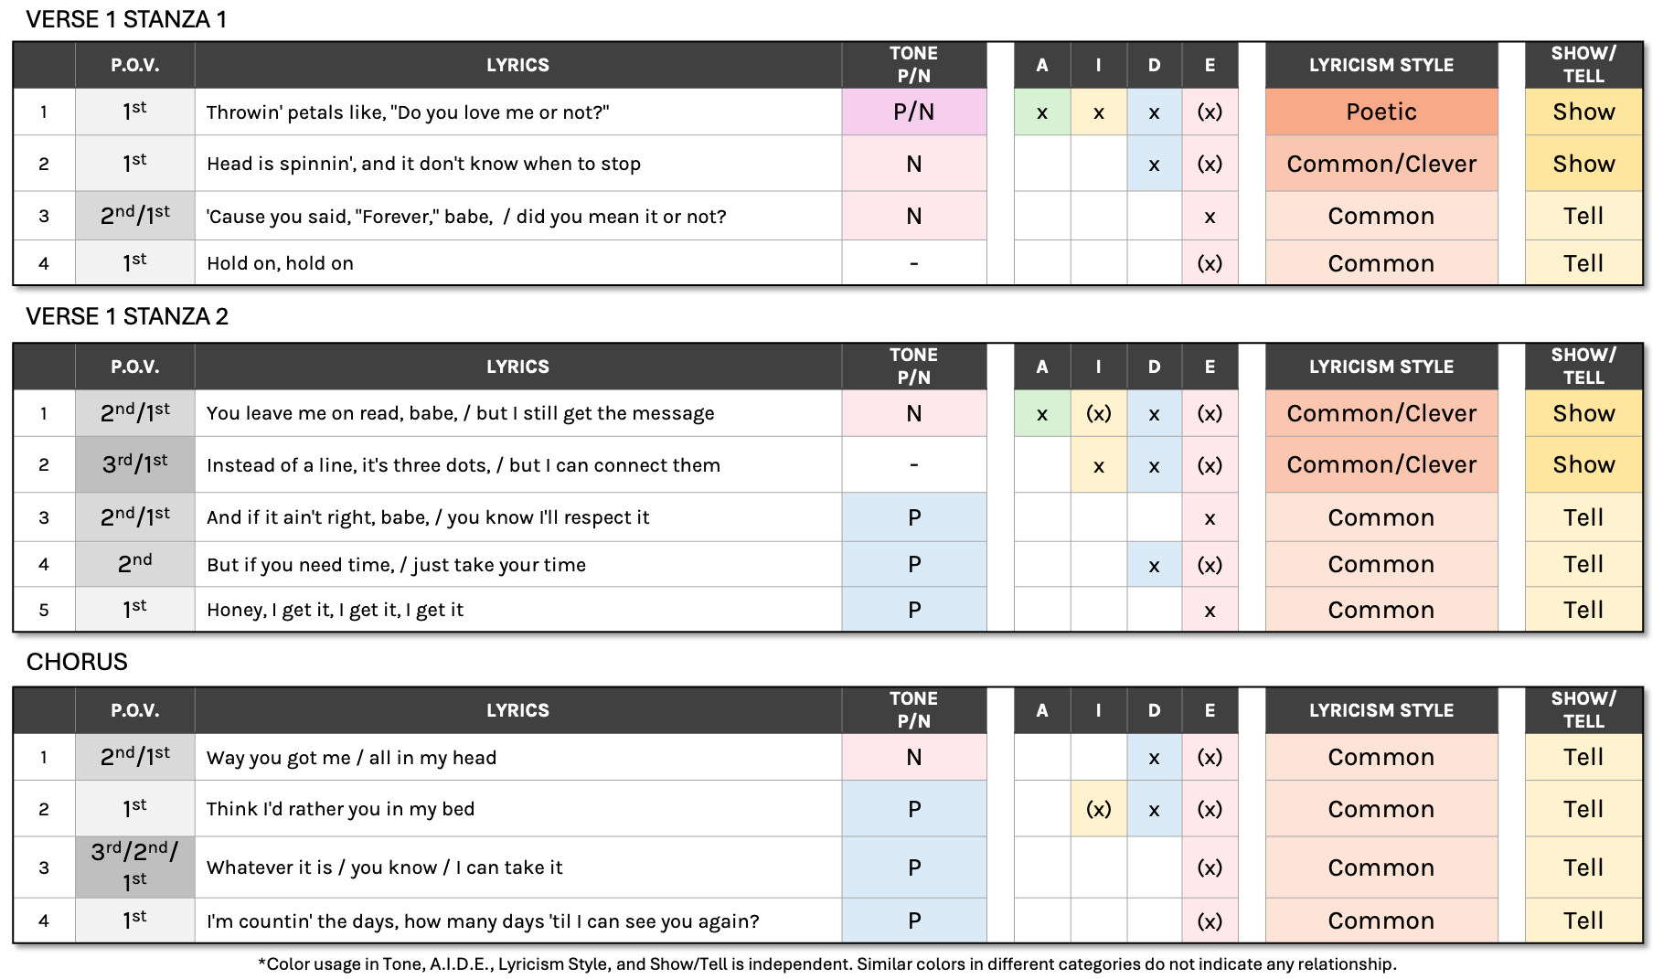
Task: Click the "But if you need time" lyric
Action: pyautogui.click(x=396, y=565)
